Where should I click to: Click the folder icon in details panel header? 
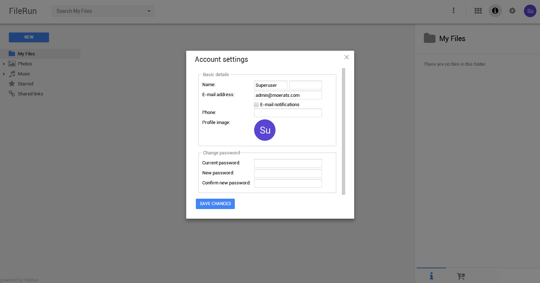click(x=430, y=38)
